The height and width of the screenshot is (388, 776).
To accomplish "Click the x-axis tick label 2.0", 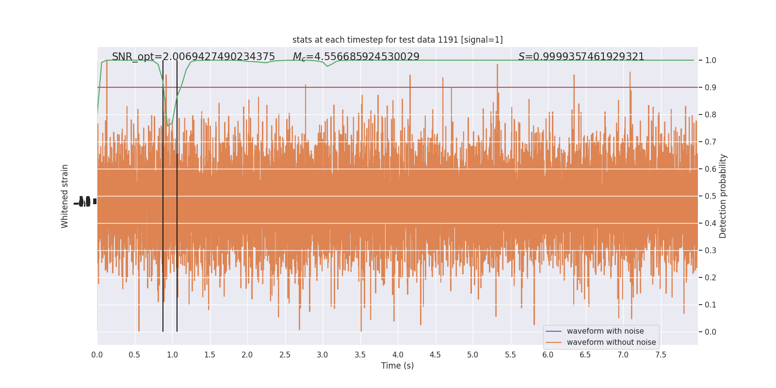I will pos(247,355).
